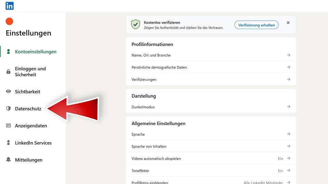Click the shield icon beside Datenschutz
328x184 pixels.
[9, 109]
